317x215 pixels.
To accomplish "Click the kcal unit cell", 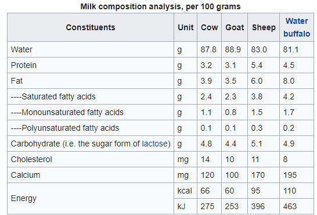I will 185,191.
